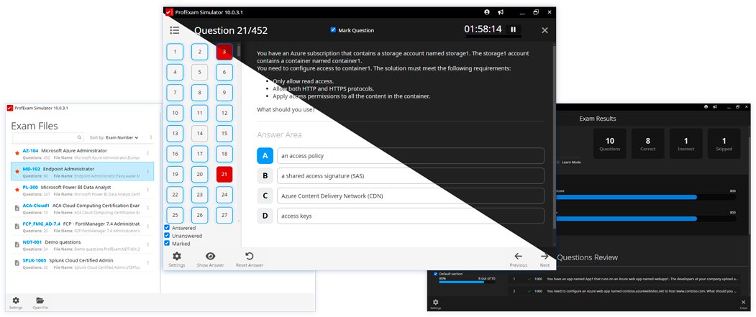This screenshot has height=317, width=756.
Task: Click the megaphone announcements icon in question window
Action: point(501,12)
